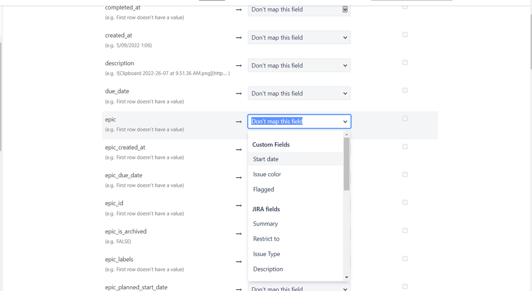Open the epic_planned_start_date mapping dropdown
The image size is (532, 291).
pyautogui.click(x=299, y=288)
